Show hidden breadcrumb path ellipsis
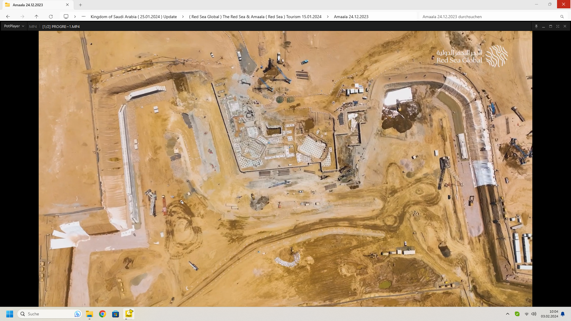 pos(84,17)
